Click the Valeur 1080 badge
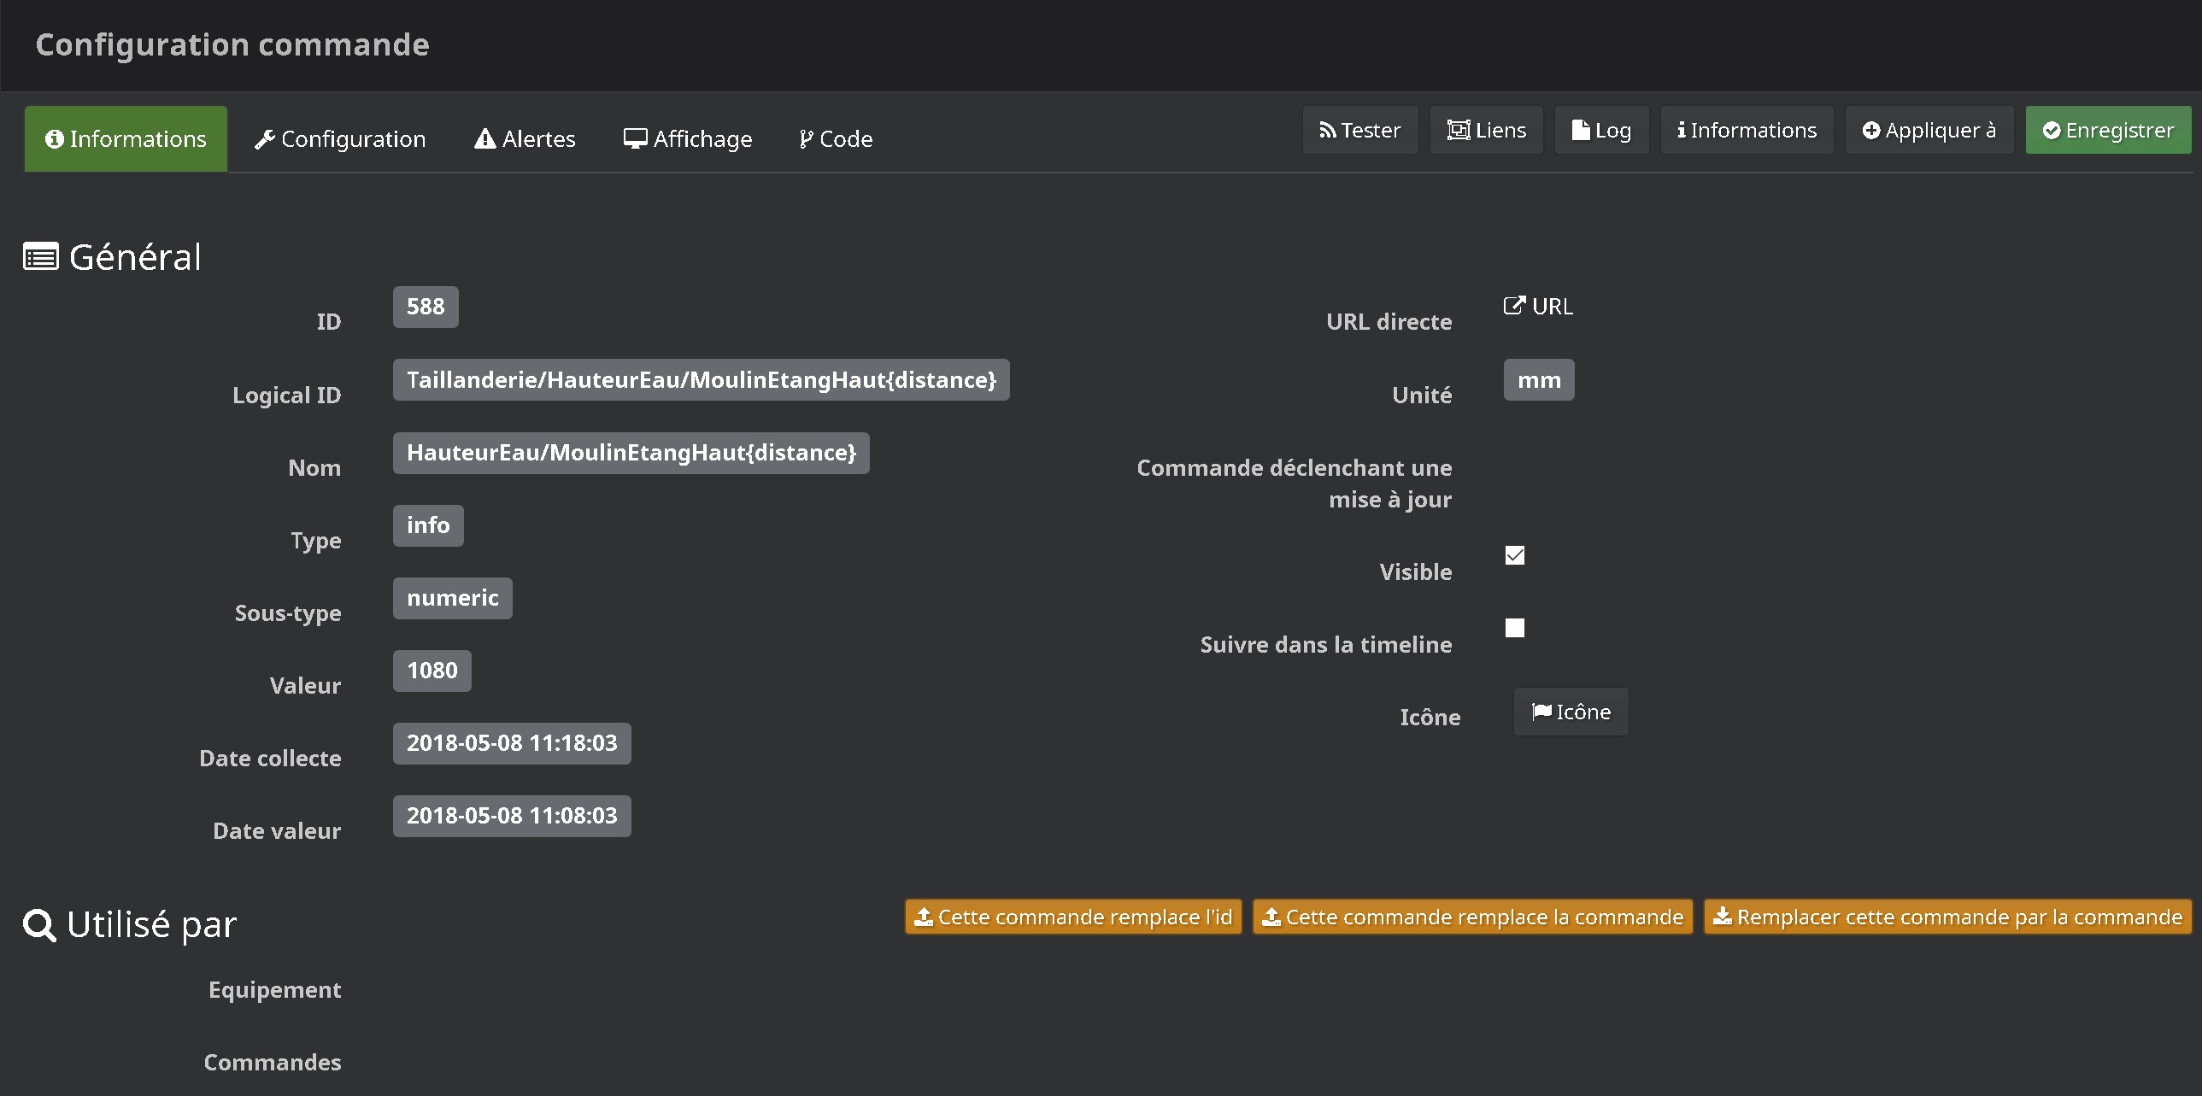The image size is (2202, 1096). 432,671
